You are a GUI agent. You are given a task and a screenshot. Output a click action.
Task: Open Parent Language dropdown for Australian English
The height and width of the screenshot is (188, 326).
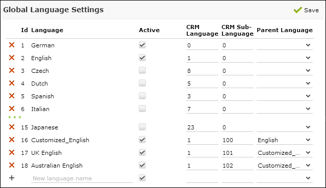click(284, 166)
